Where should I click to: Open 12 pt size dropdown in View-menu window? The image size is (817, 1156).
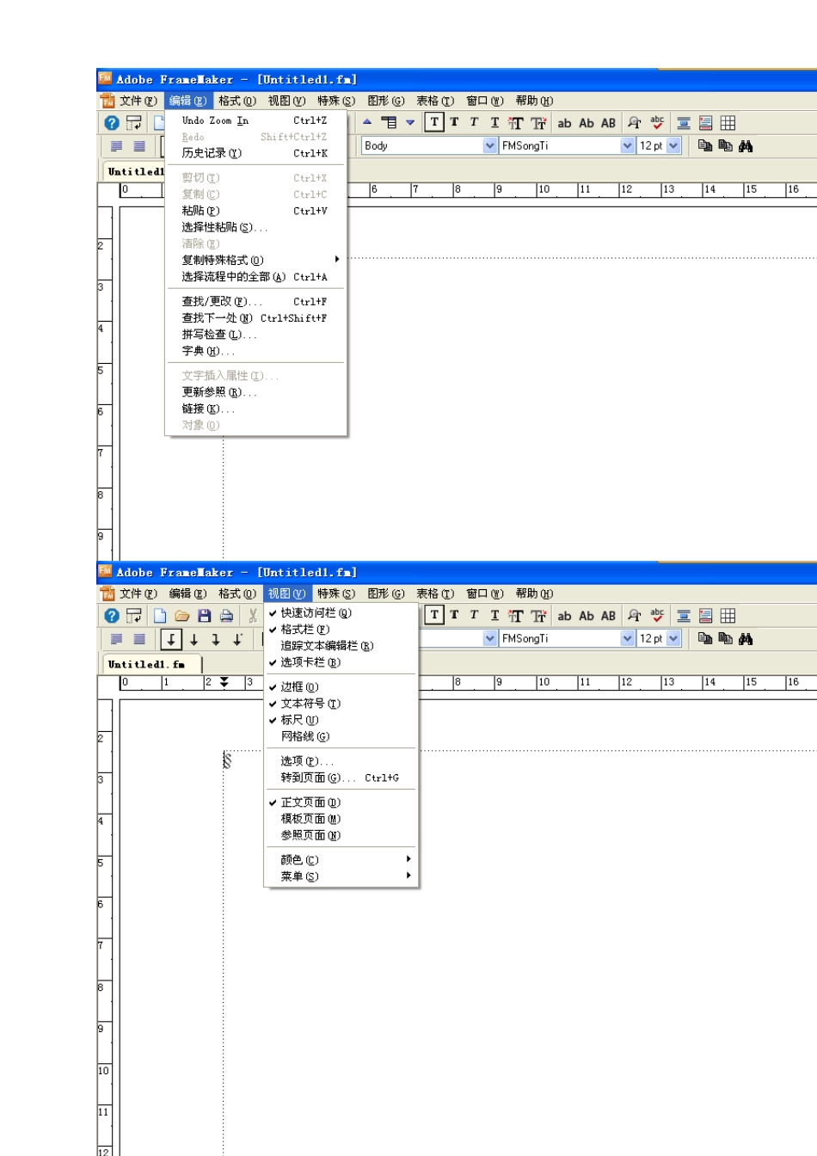pos(673,638)
